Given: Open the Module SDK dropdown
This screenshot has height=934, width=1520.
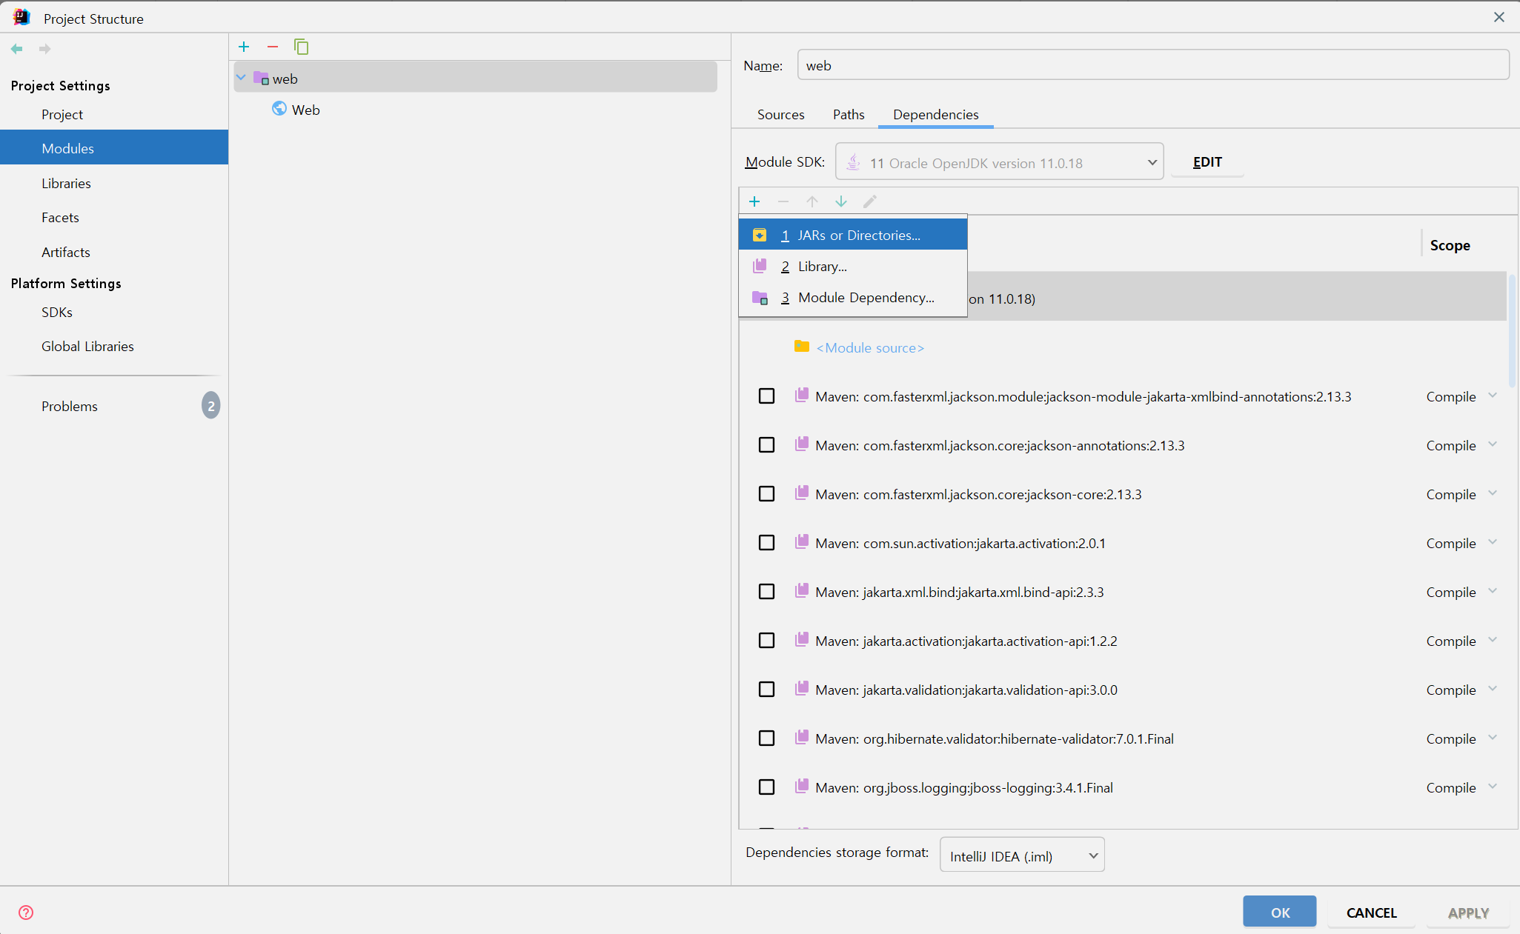Looking at the screenshot, I should [x=999, y=162].
